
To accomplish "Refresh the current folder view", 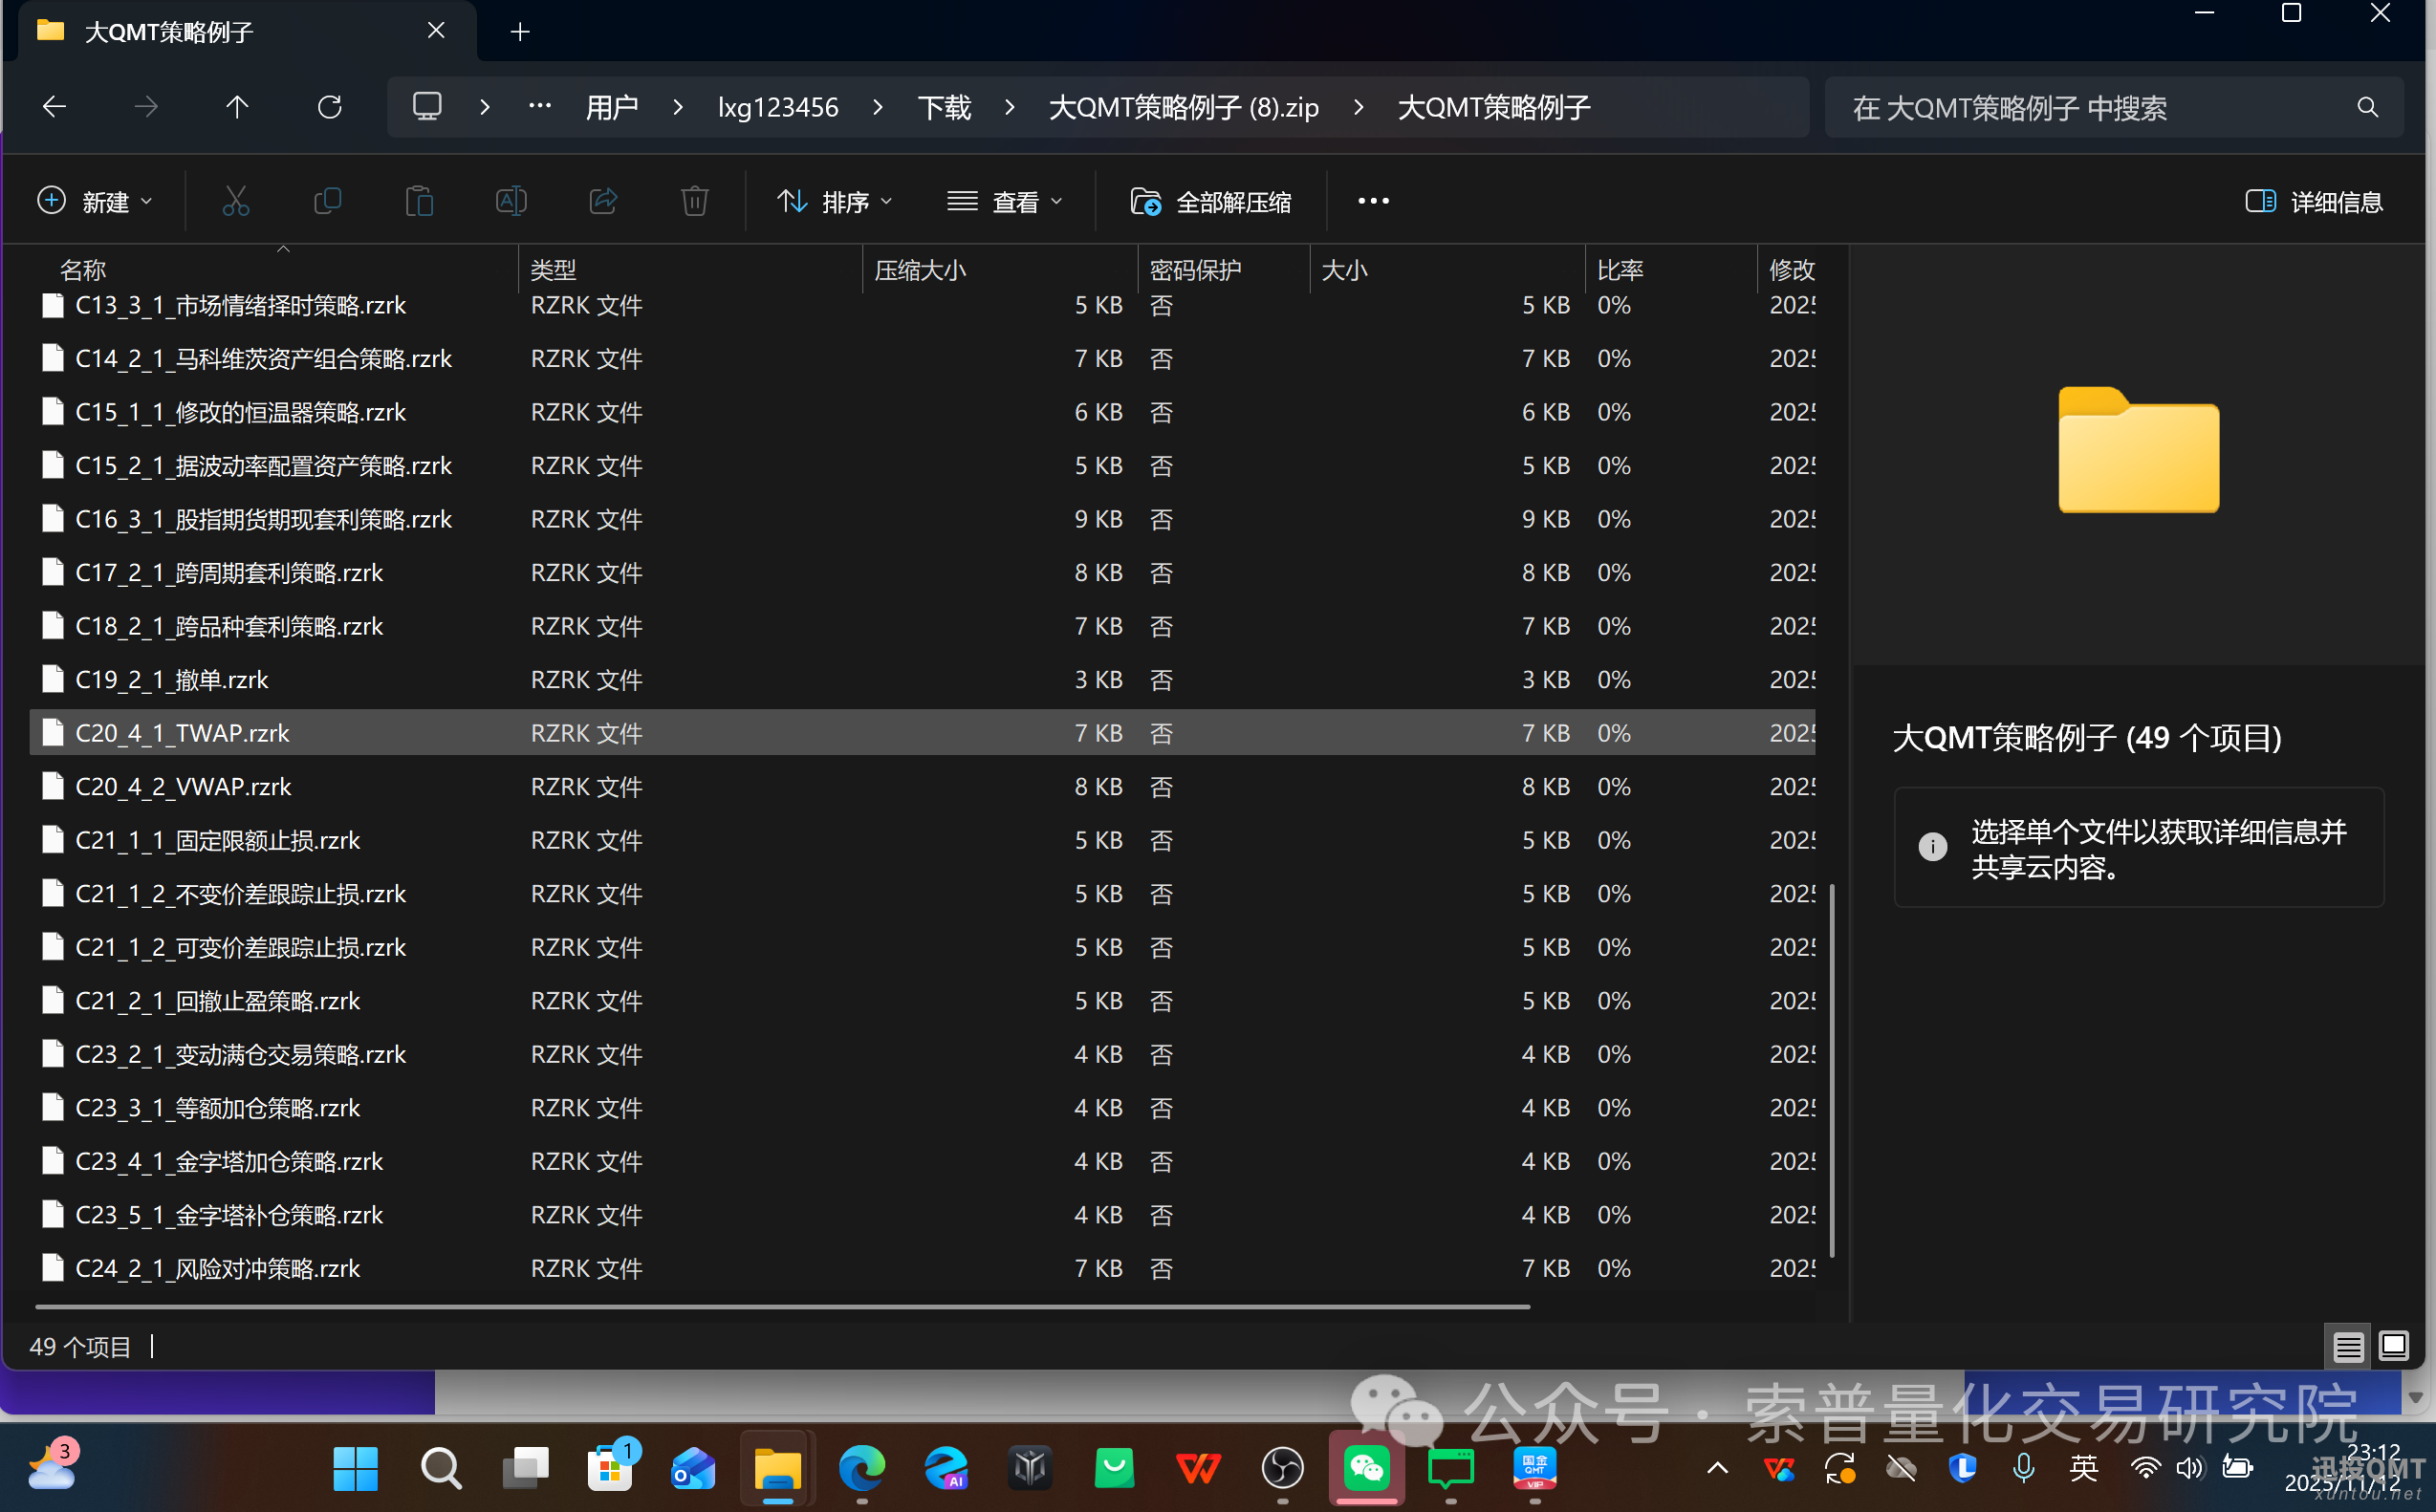I will pos(330,107).
